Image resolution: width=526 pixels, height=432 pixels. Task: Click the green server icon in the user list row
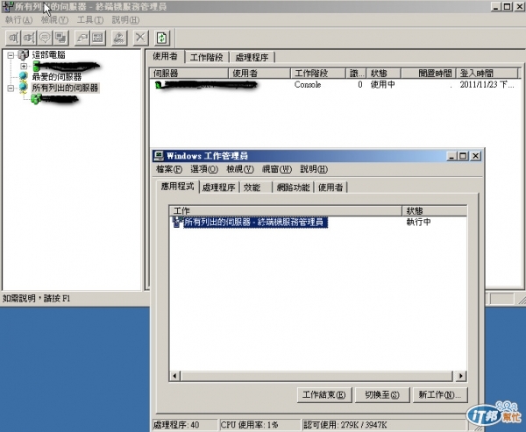pyautogui.click(x=159, y=85)
